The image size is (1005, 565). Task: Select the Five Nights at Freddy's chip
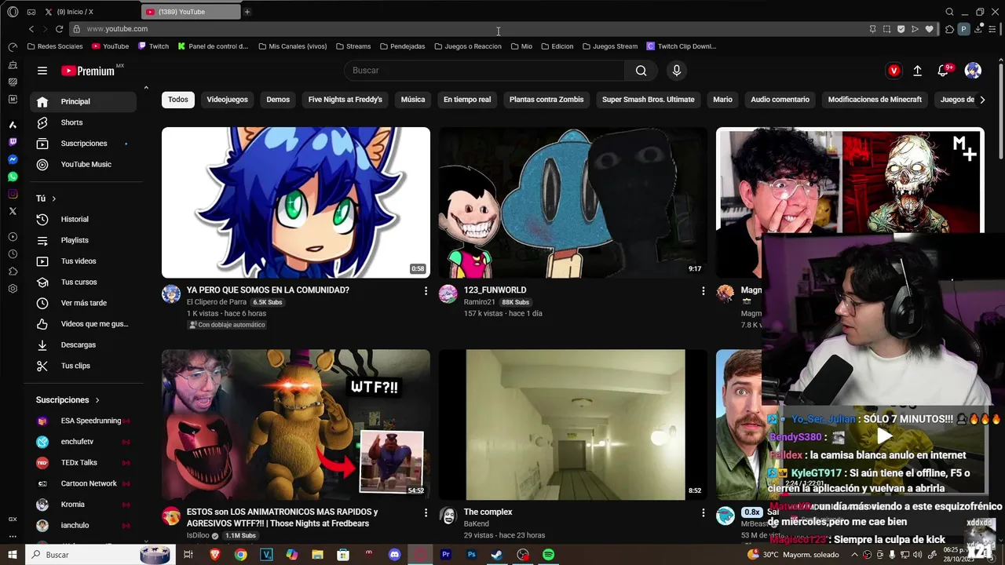tap(345, 100)
